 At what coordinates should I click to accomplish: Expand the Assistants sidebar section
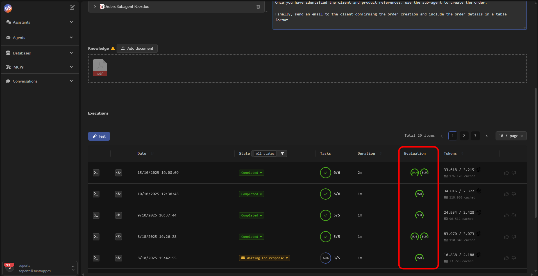point(40,22)
